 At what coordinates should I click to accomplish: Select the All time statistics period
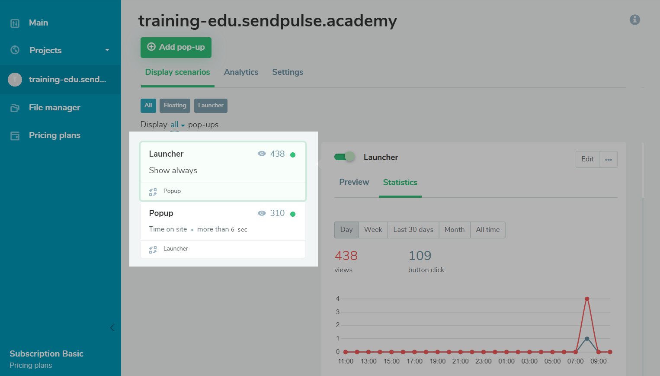[487, 230]
